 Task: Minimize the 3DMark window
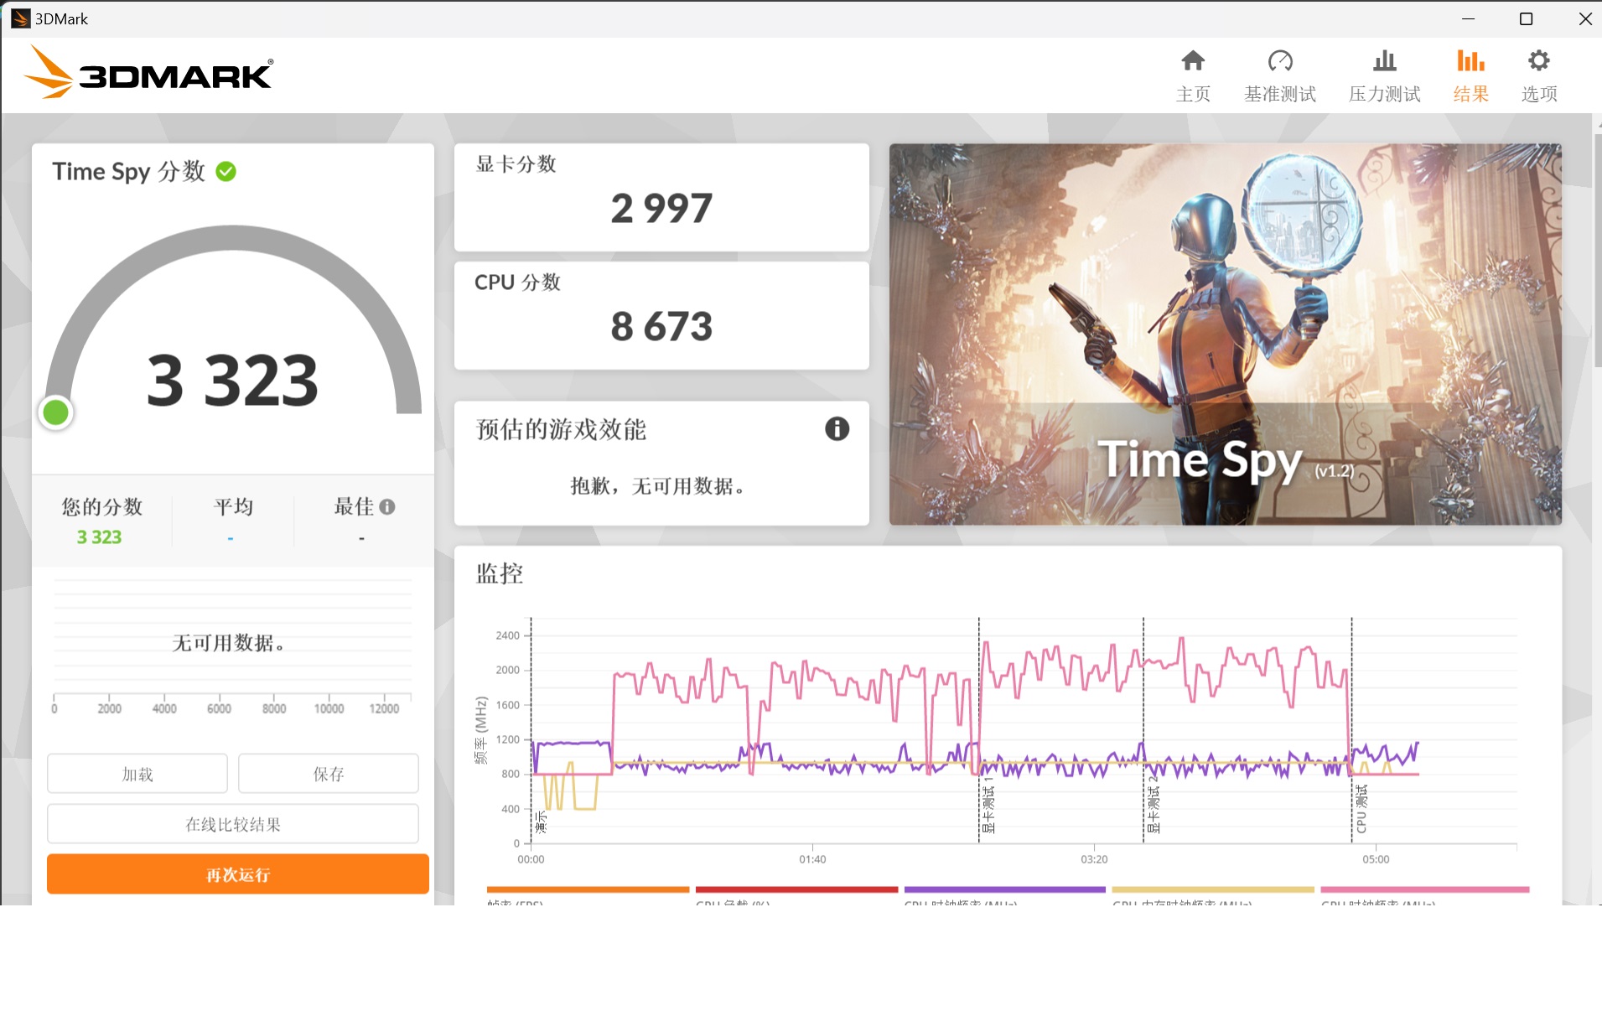pos(1468,18)
